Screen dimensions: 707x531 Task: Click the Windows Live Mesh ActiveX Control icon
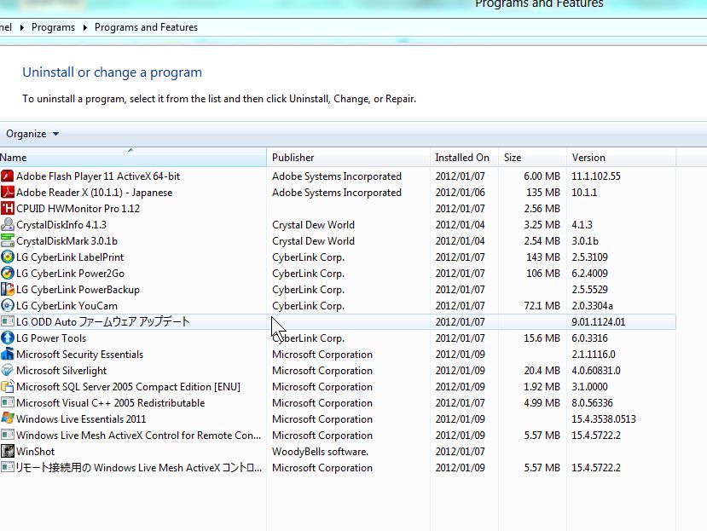(x=7, y=435)
